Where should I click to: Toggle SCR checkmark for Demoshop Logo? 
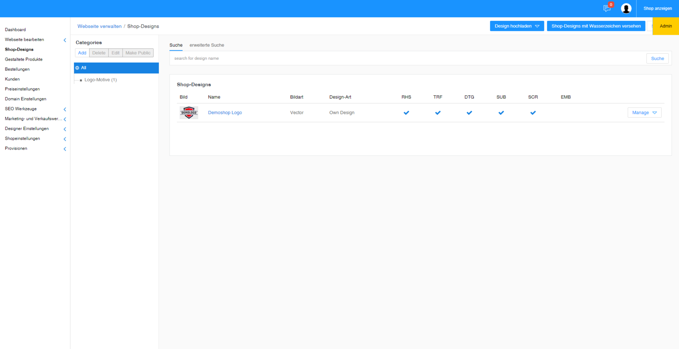tap(533, 113)
